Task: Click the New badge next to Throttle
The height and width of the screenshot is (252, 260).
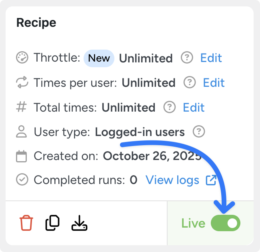Action: tap(99, 58)
